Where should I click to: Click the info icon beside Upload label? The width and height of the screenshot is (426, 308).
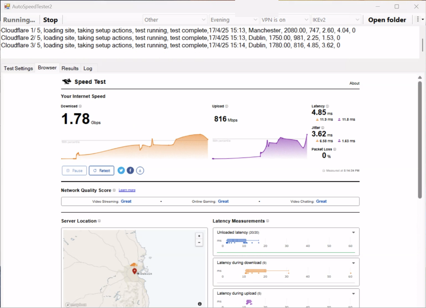[227, 106]
